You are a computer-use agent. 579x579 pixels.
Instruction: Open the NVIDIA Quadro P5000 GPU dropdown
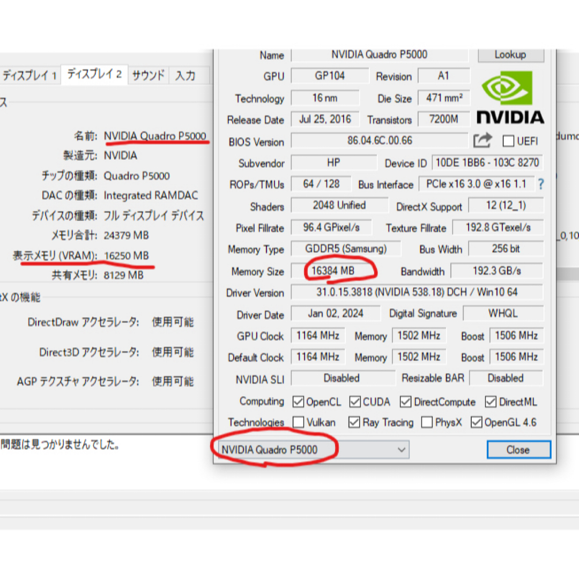pos(314,449)
